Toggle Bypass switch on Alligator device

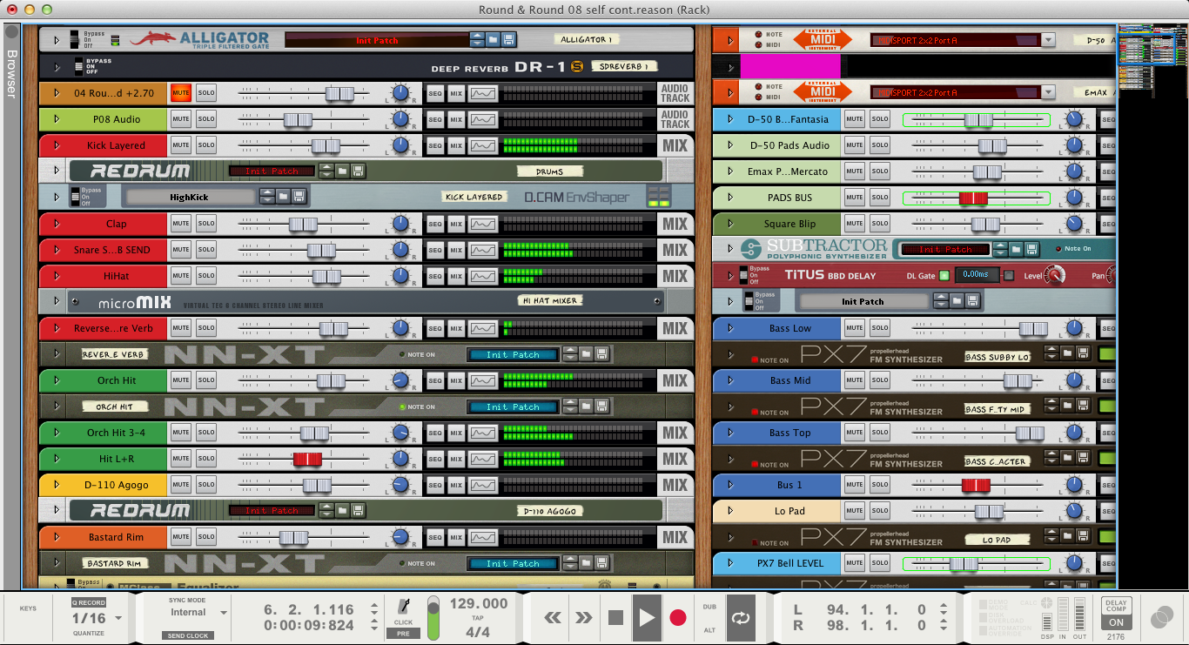tap(76, 40)
